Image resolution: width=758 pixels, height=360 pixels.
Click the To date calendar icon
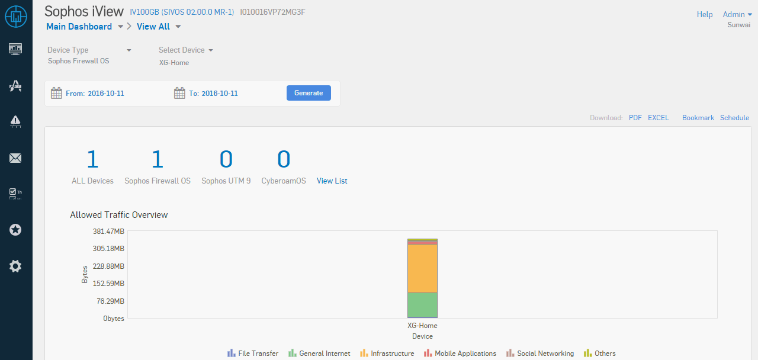[x=179, y=93]
